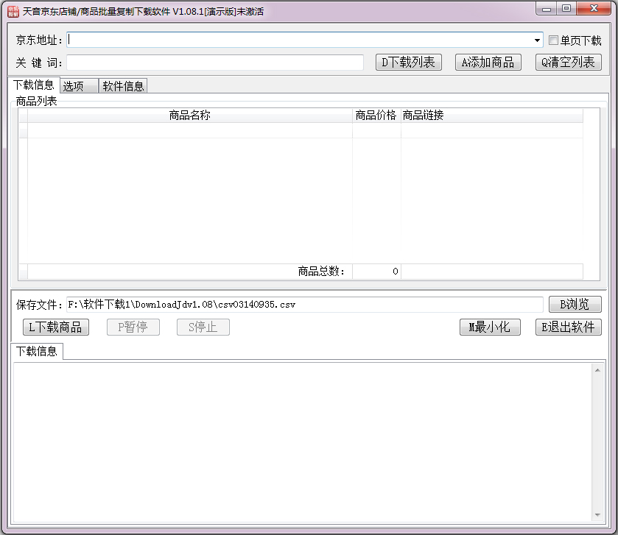Click the scrollbar up arrow in download log
The image size is (618, 535).
click(x=598, y=369)
